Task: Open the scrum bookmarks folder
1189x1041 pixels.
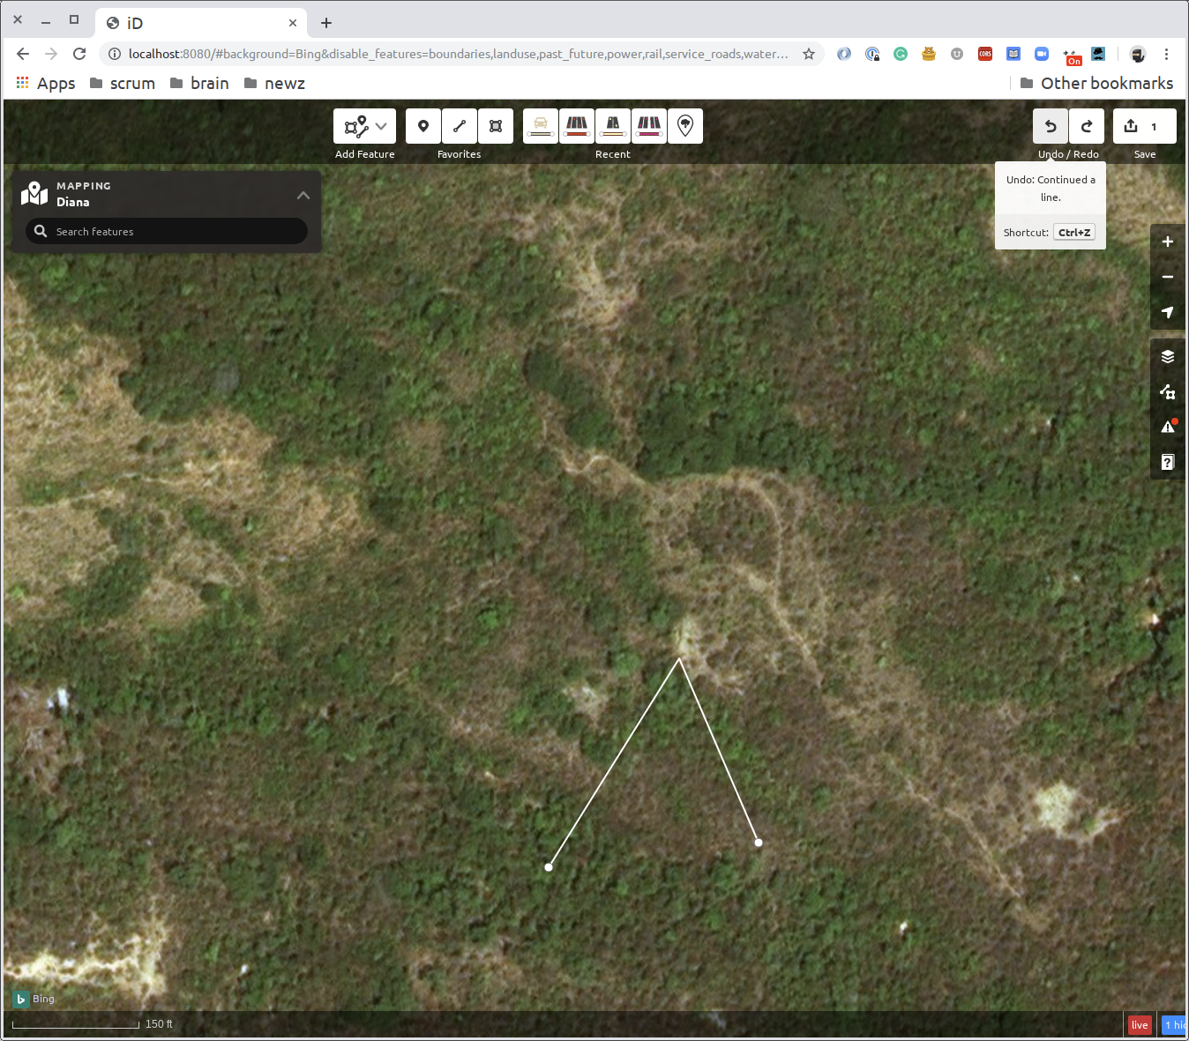Action: tap(123, 83)
